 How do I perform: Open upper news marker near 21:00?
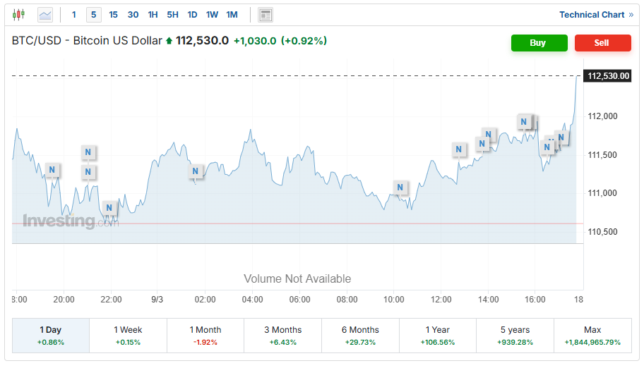[x=88, y=152]
